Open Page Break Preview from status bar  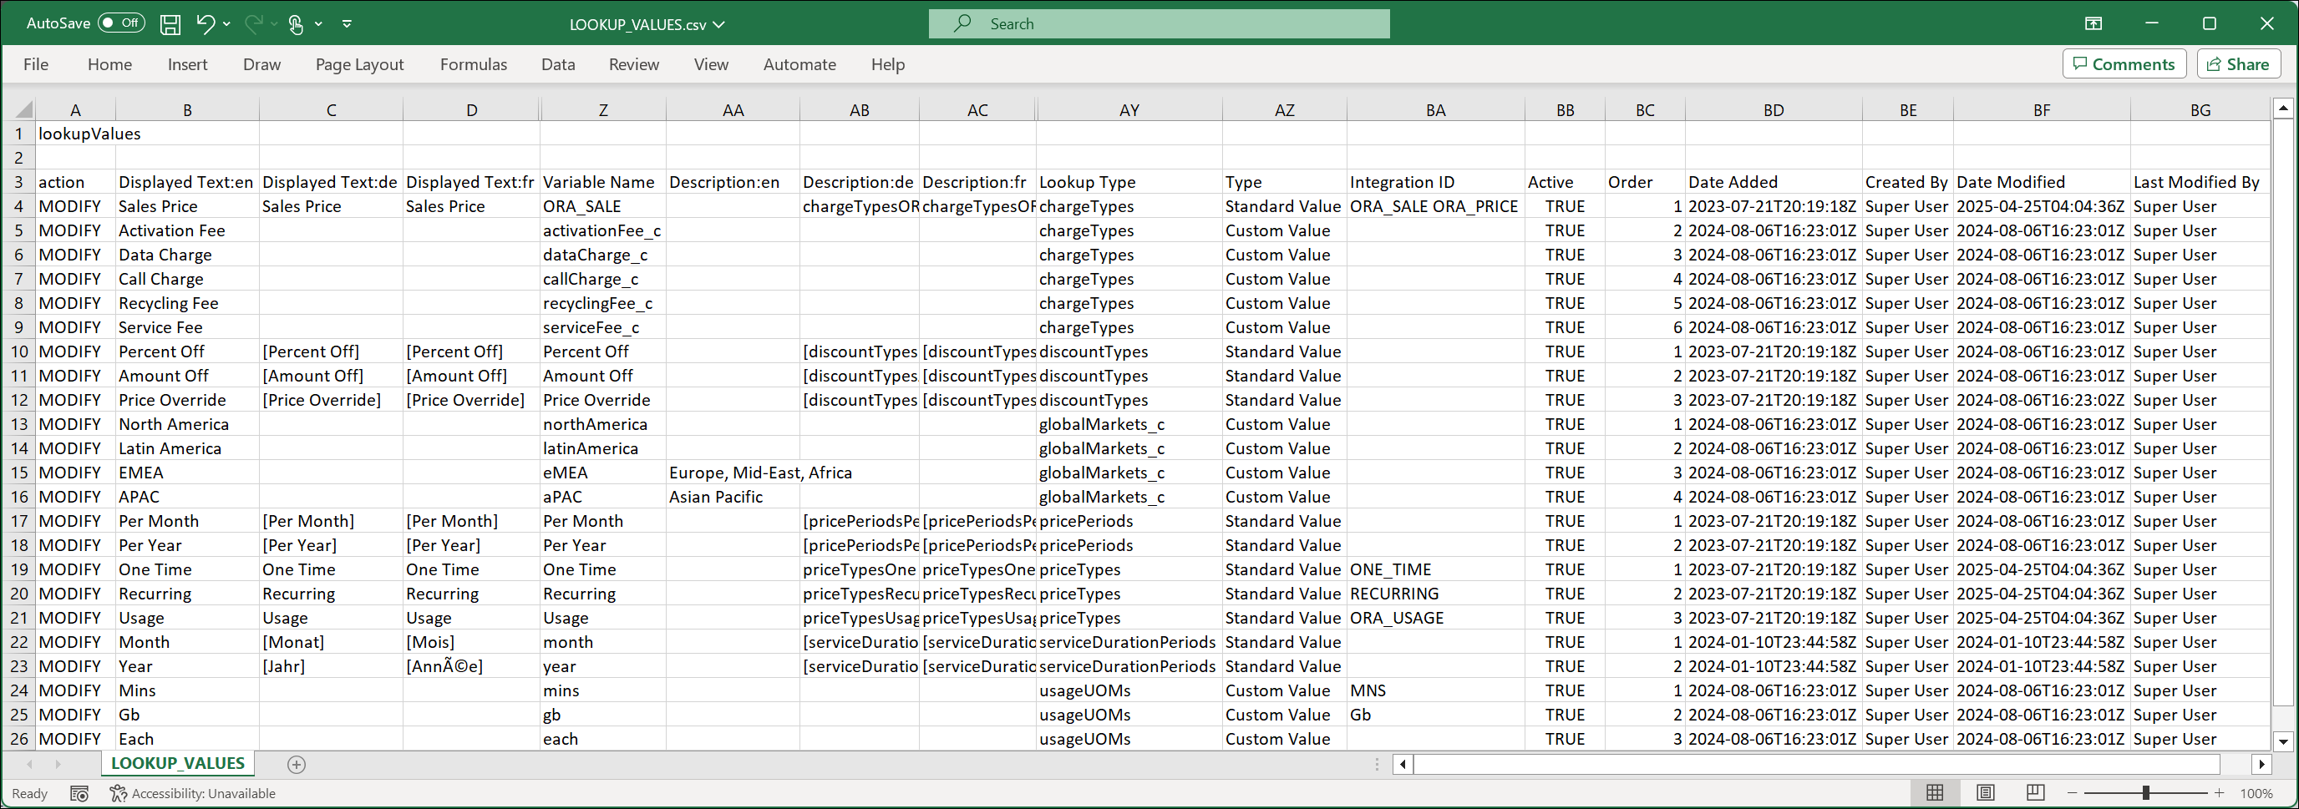(2035, 792)
